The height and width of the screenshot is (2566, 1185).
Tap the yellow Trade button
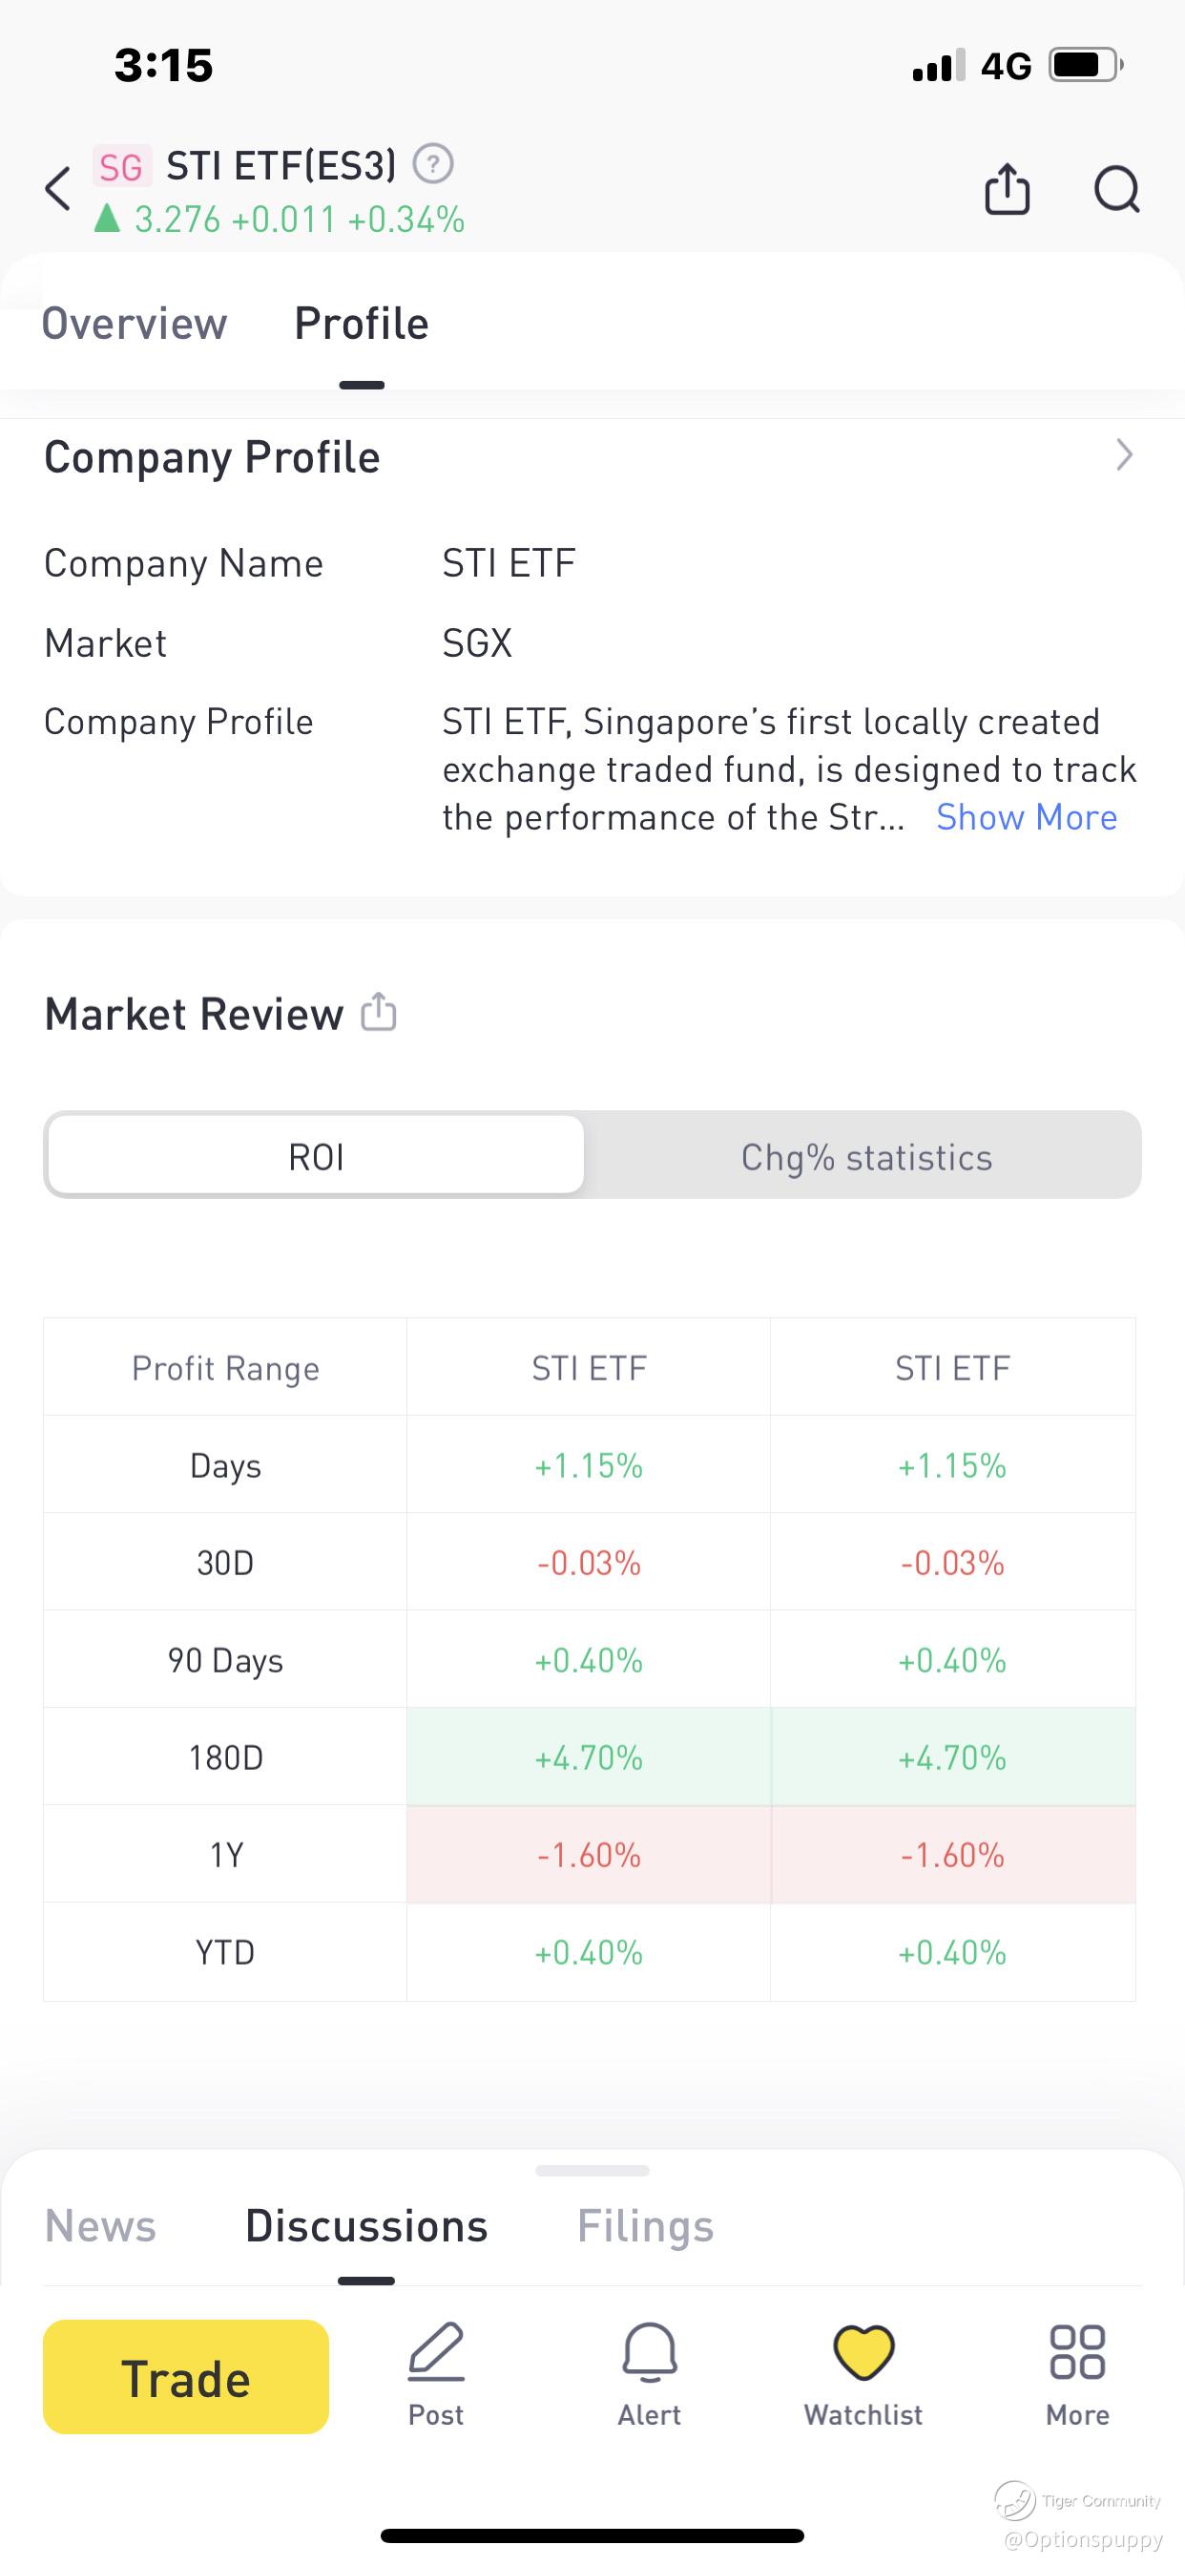tap(186, 2377)
